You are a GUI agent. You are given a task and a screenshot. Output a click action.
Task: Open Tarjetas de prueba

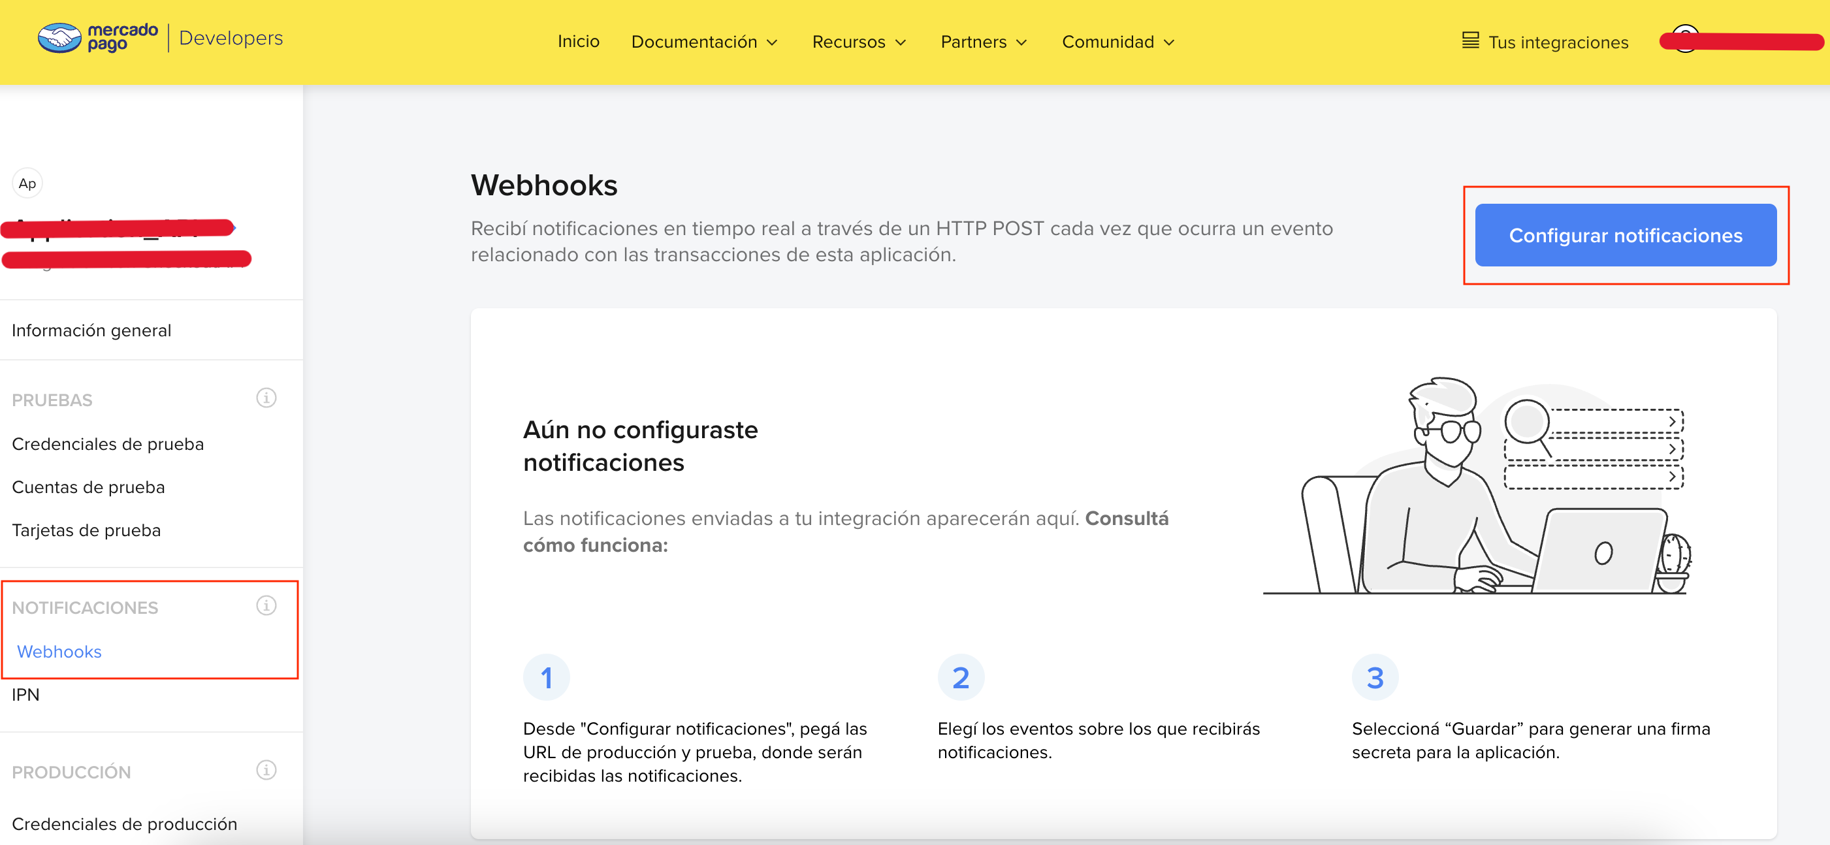pyautogui.click(x=86, y=529)
